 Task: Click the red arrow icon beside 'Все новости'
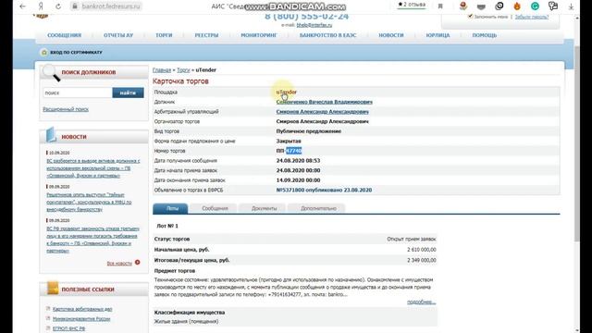click(x=138, y=262)
